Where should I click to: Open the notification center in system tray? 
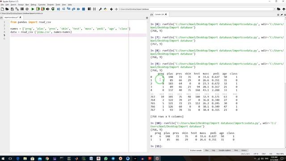pos(282,158)
